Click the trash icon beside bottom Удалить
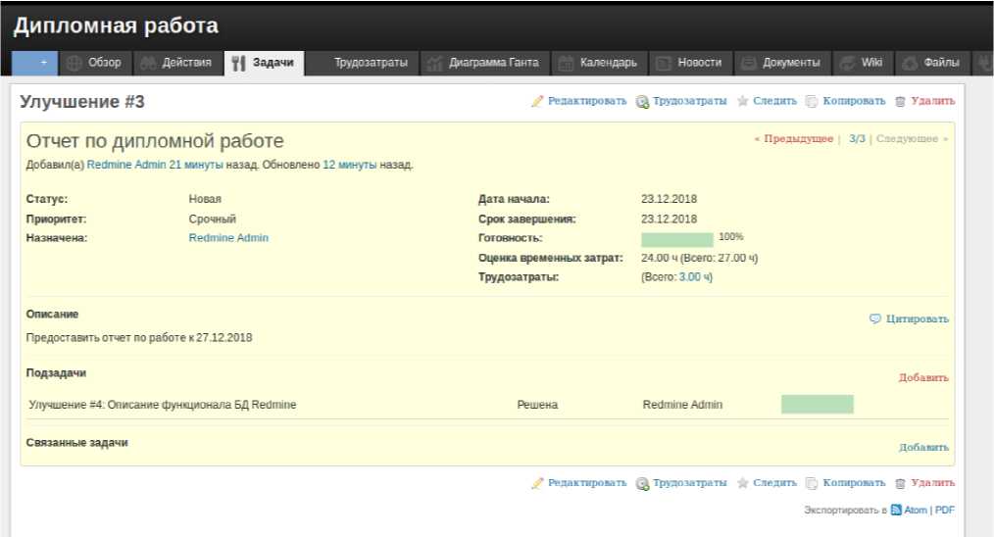The image size is (994, 537). [900, 483]
